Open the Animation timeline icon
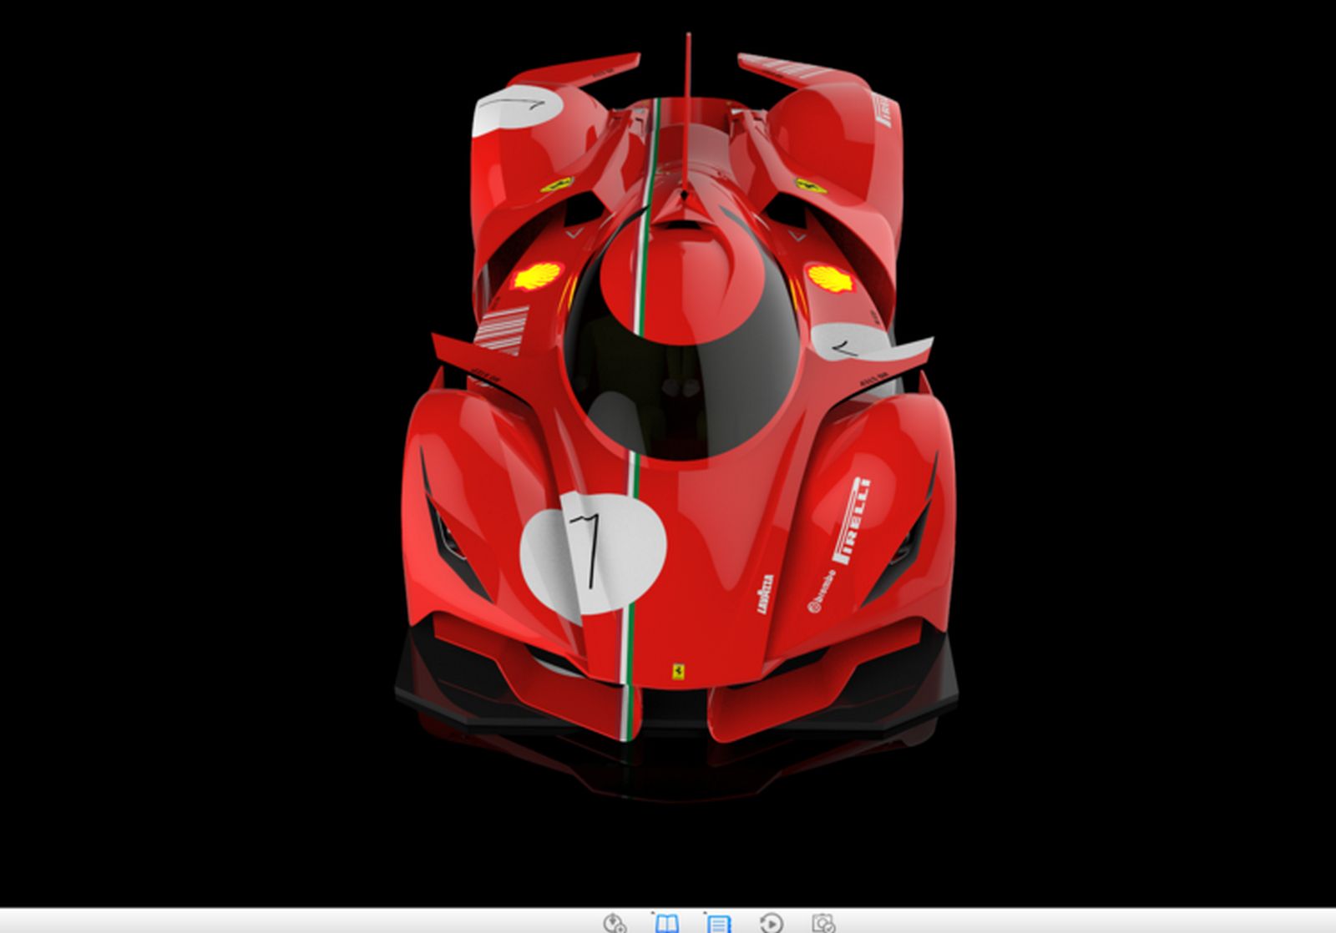The height and width of the screenshot is (933, 1336). [772, 922]
